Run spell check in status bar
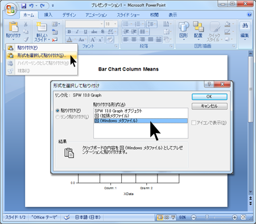Screen dimensions: 256x224 pyautogui.click(x=67, y=217)
